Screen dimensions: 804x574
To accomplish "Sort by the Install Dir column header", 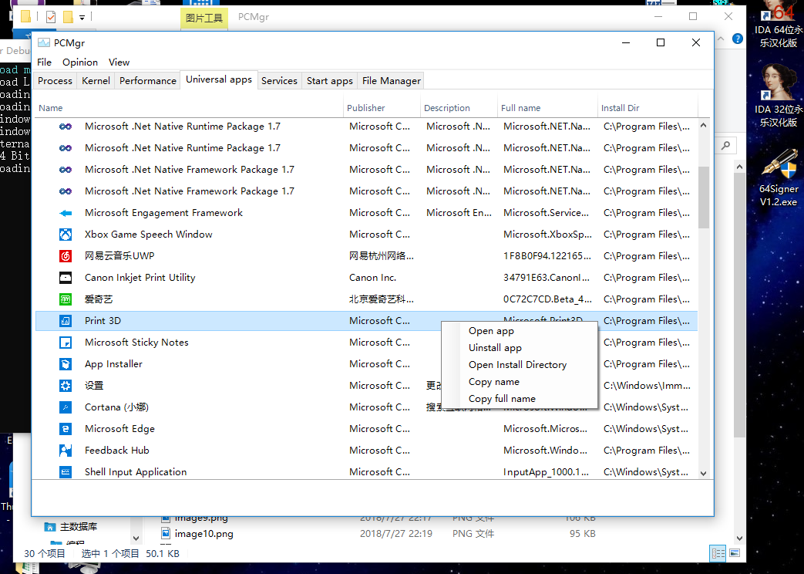I will [648, 108].
